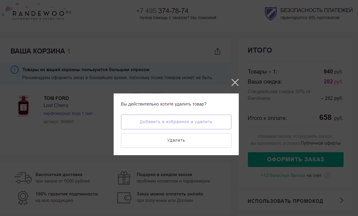Click '100% гарантия подлинности' text
The width and height of the screenshot is (358, 216).
click(x=67, y=194)
